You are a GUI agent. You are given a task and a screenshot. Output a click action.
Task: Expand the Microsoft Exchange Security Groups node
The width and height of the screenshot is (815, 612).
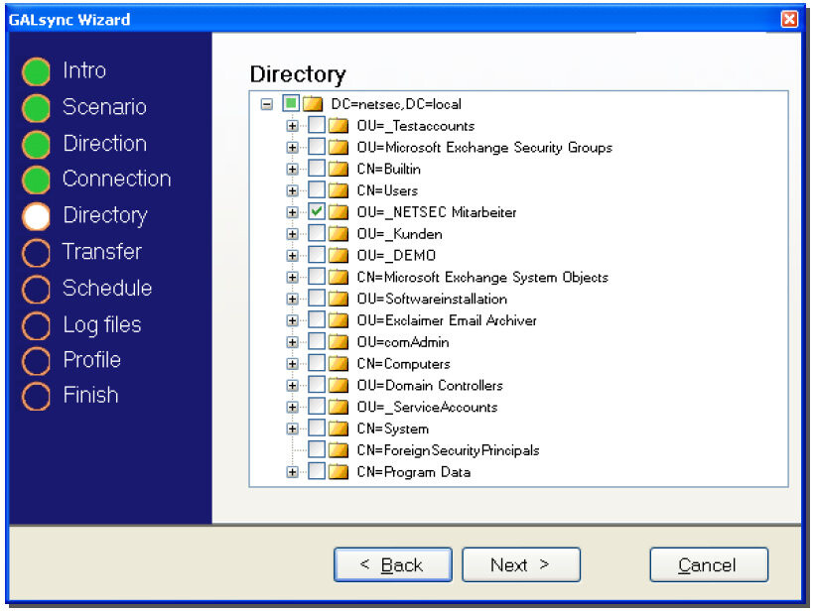(x=292, y=148)
